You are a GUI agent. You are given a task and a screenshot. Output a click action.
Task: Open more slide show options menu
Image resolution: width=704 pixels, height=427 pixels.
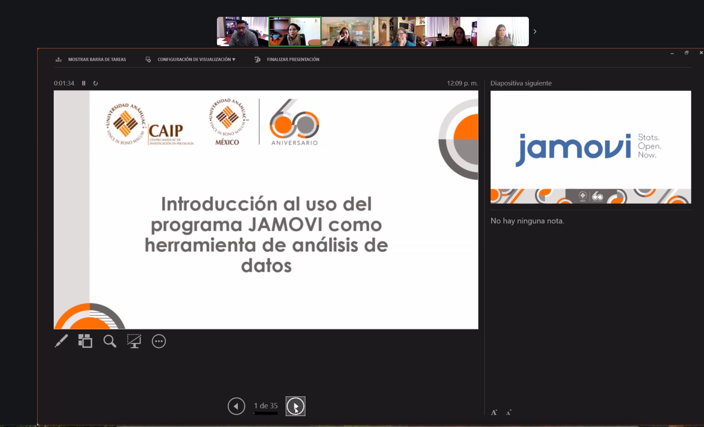point(159,341)
